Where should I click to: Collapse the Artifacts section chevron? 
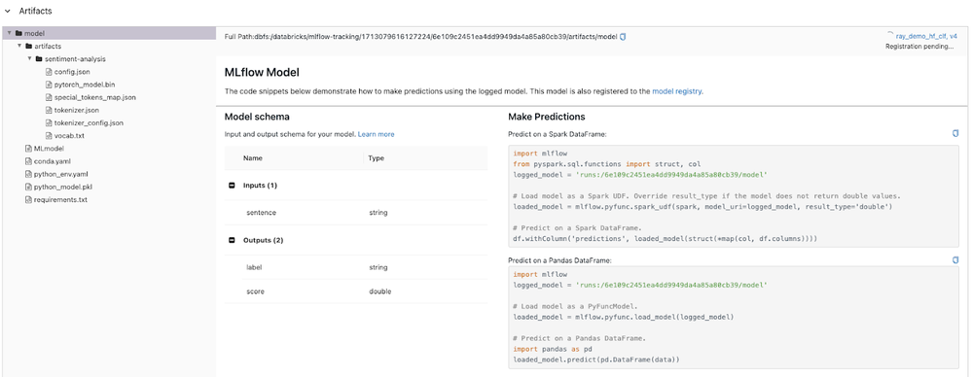point(8,11)
